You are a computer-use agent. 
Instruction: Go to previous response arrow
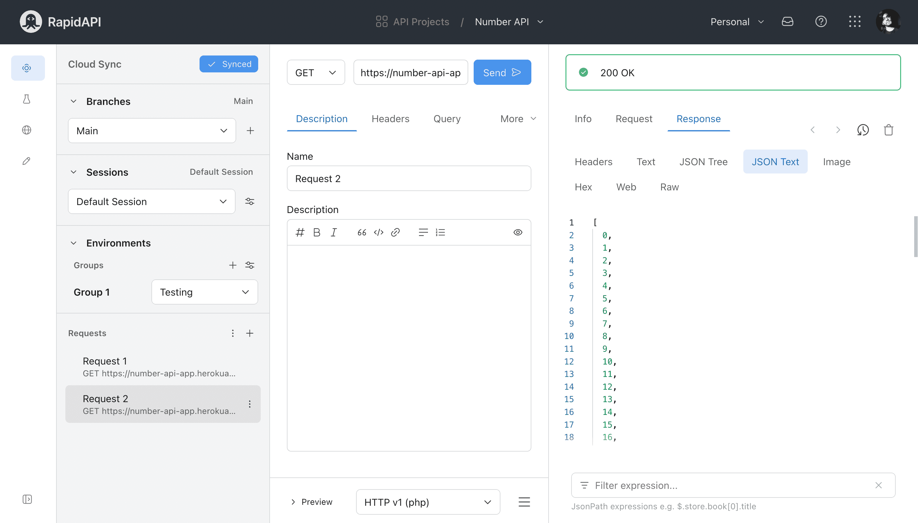(x=812, y=130)
